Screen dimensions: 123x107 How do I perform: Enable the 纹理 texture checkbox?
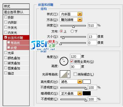(8, 48)
